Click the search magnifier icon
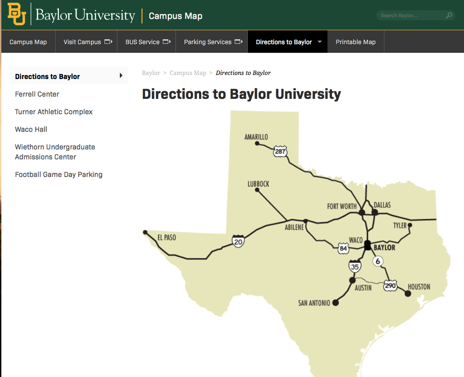The width and height of the screenshot is (464, 377). point(449,15)
